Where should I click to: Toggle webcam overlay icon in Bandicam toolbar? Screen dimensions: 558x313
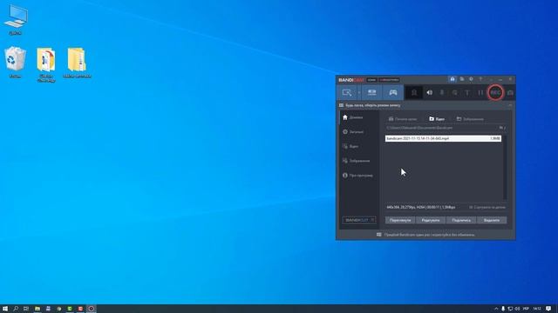click(x=414, y=93)
